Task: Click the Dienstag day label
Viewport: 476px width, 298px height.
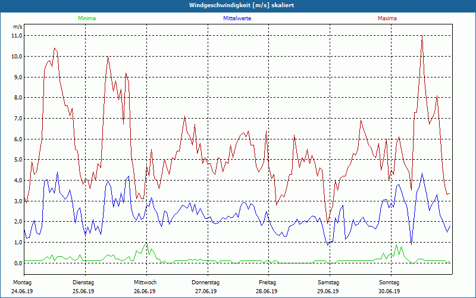Action: [x=83, y=283]
